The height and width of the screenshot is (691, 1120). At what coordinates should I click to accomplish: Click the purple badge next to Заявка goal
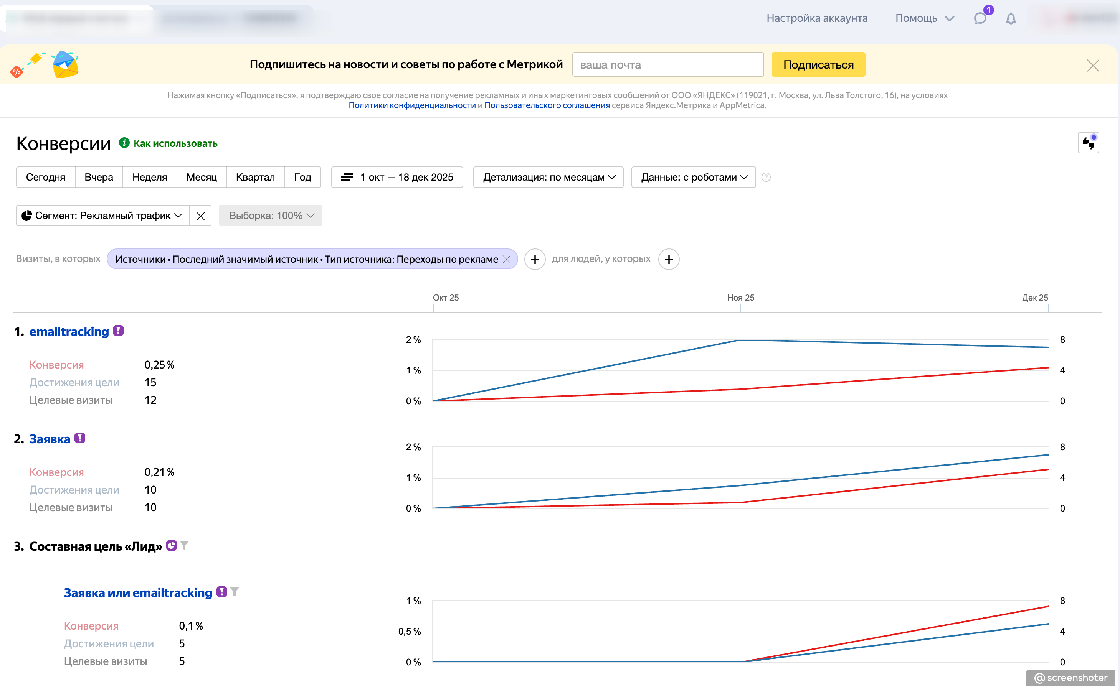(x=80, y=438)
